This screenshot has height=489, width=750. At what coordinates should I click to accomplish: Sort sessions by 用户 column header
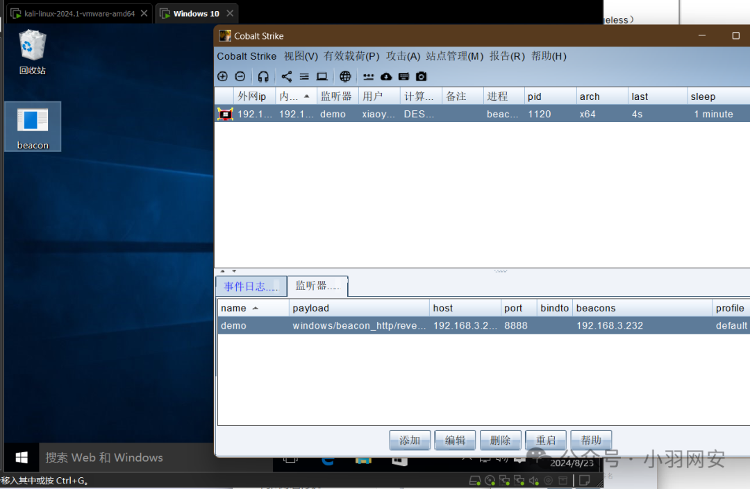379,96
